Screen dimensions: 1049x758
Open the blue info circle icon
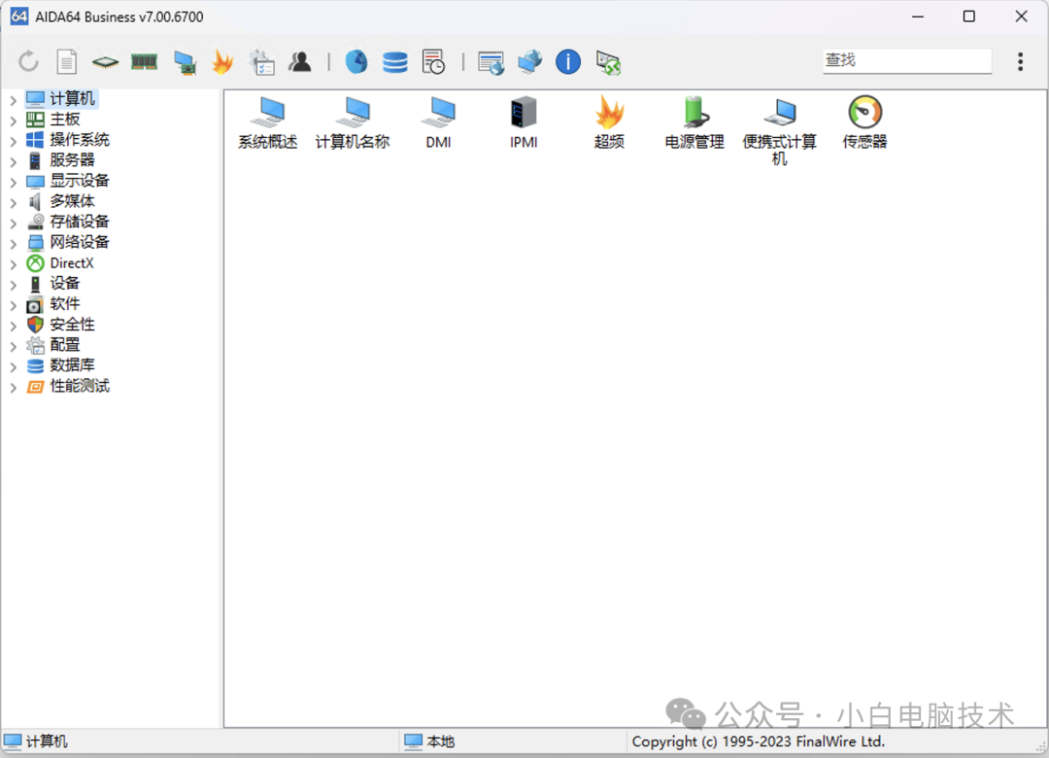[568, 61]
